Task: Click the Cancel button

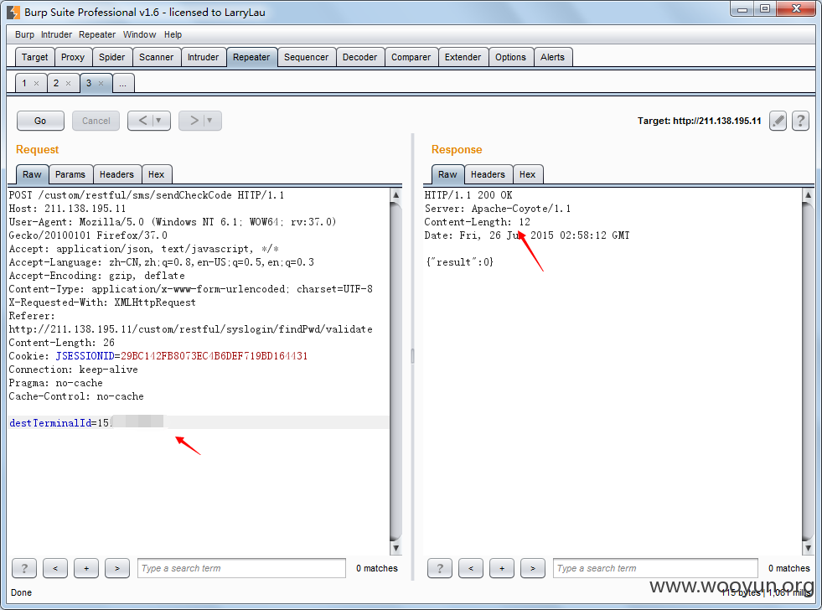Action: [96, 121]
